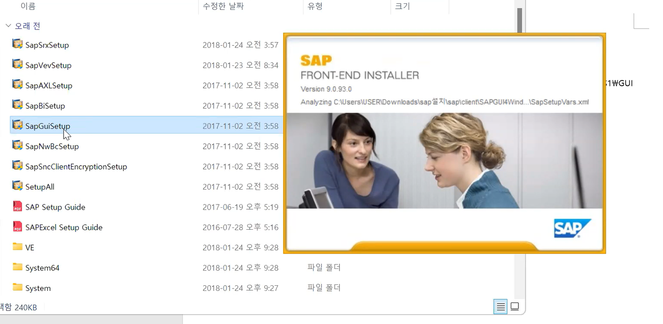Select the System folder name
663x324 pixels.
(x=38, y=289)
